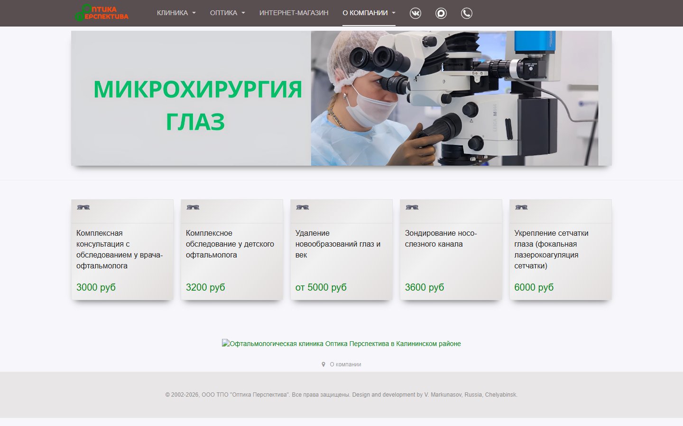Click the phone call icon
Image resolution: width=683 pixels, height=426 pixels.
[467, 13]
